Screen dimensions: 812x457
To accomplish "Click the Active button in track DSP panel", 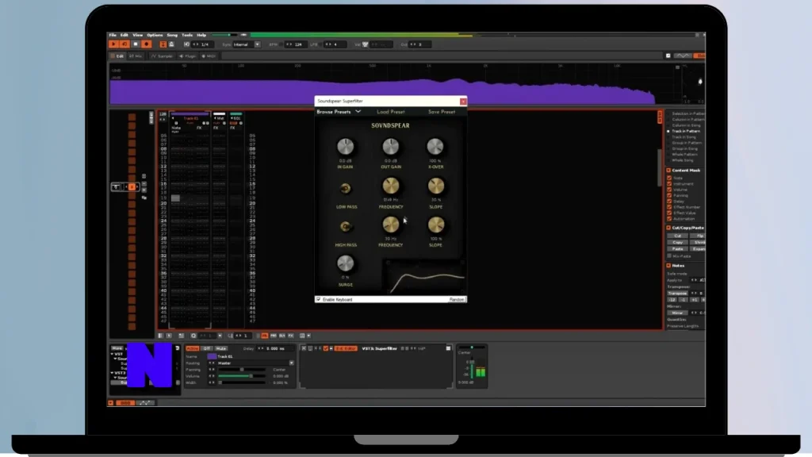I will (192, 349).
